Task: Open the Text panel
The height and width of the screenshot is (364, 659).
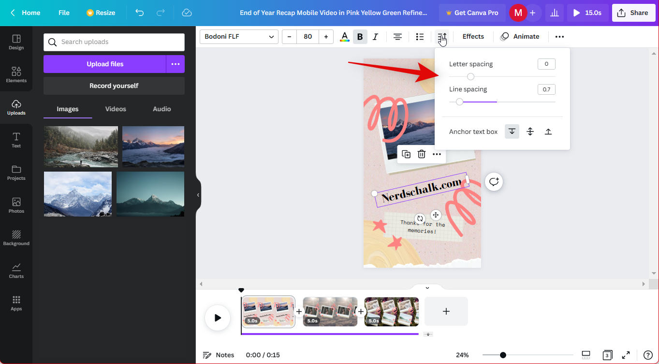Action: coord(16,140)
